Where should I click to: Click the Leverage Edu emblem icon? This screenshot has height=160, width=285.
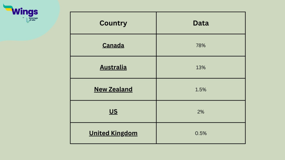28,20
